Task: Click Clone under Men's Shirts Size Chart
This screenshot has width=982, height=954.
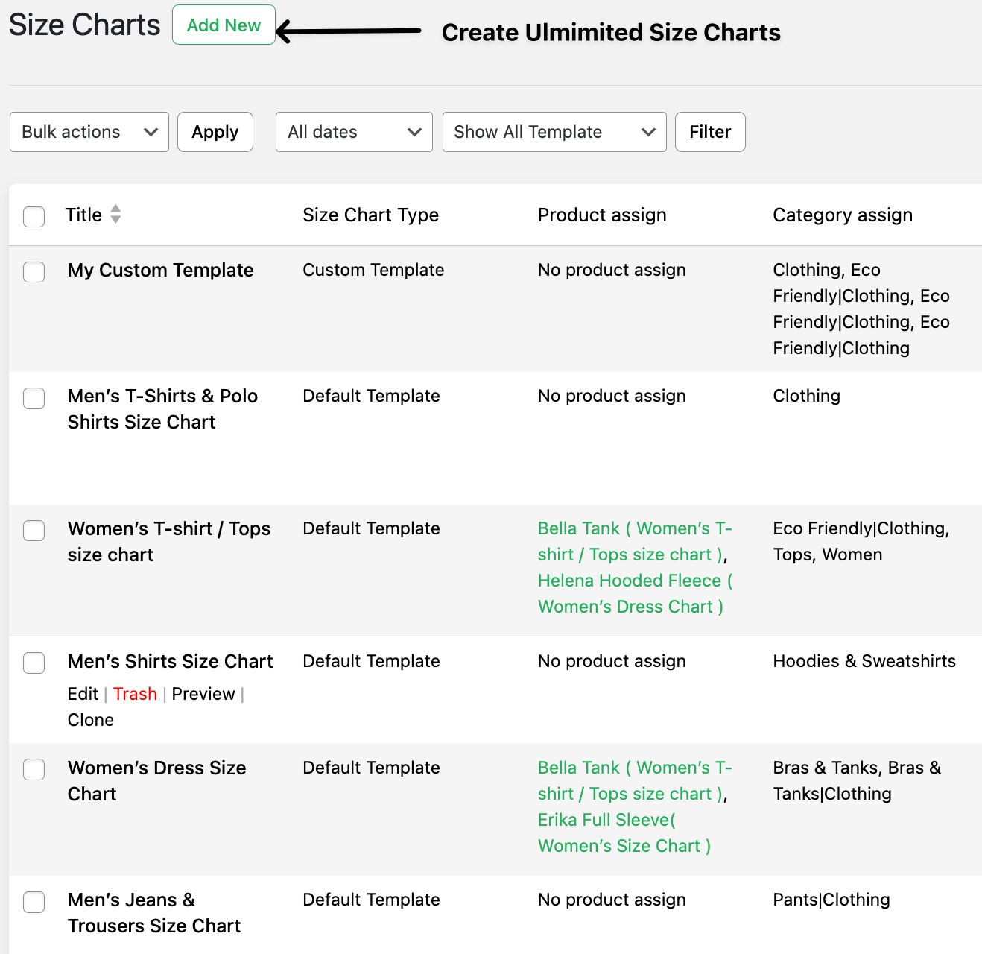Action: 90,720
